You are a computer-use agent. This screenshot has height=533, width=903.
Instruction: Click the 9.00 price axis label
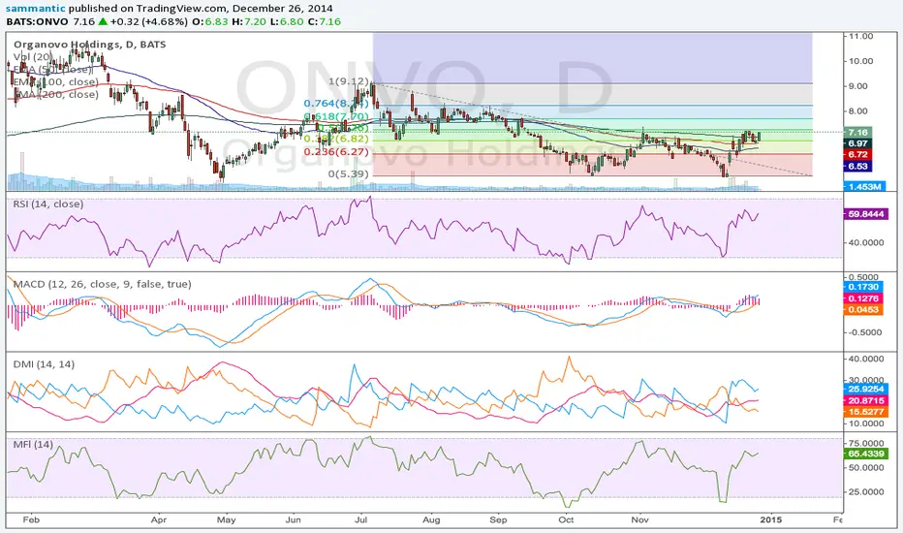click(857, 86)
